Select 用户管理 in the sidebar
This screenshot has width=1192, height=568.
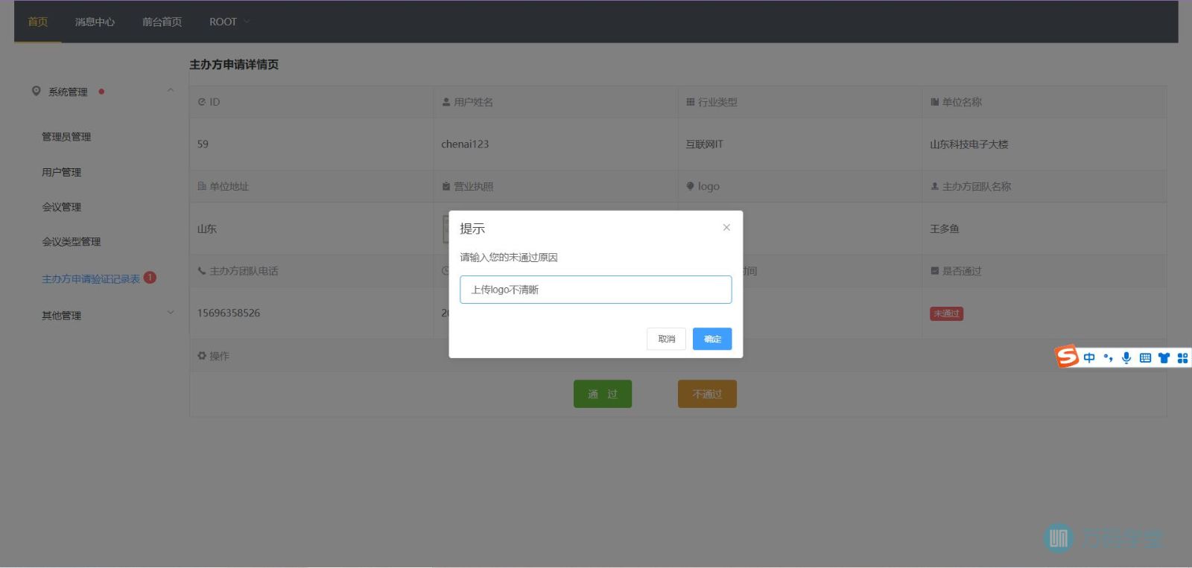61,172
